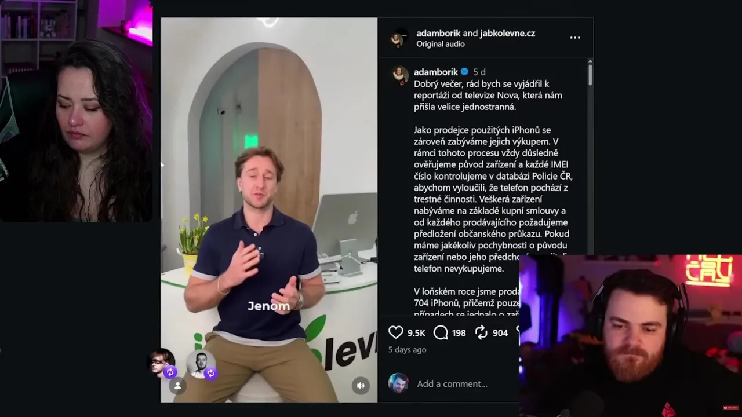742x417 pixels.
Task: Open the jabkolevne.cz profile link
Action: pyautogui.click(x=507, y=33)
